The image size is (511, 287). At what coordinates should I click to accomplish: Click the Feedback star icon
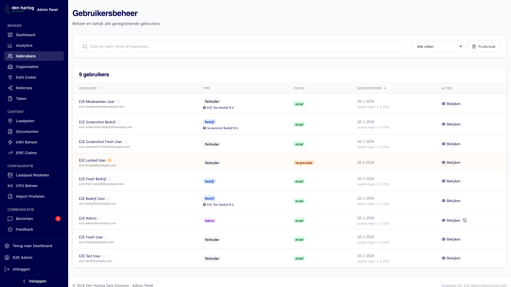point(10,229)
